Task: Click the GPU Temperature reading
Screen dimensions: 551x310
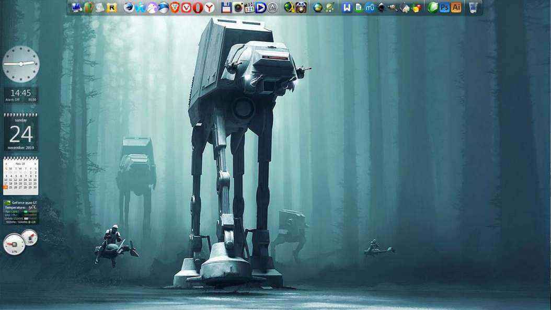Action: 21,208
